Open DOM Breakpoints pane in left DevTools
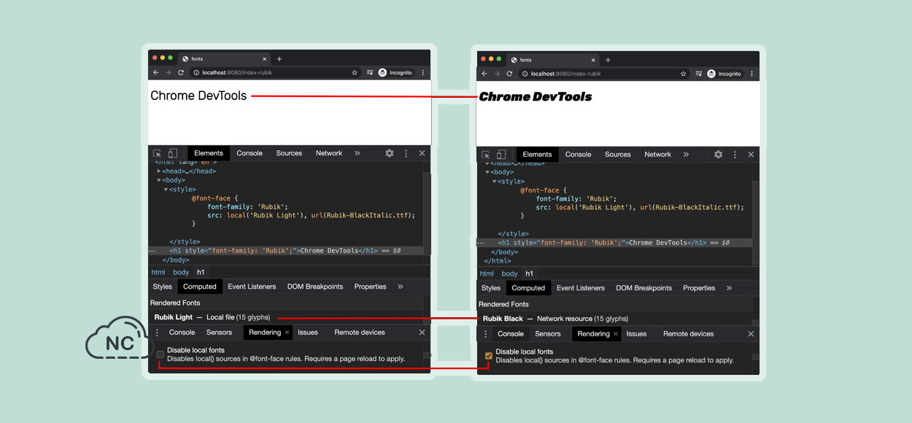The height and width of the screenshot is (423, 912). [x=315, y=287]
